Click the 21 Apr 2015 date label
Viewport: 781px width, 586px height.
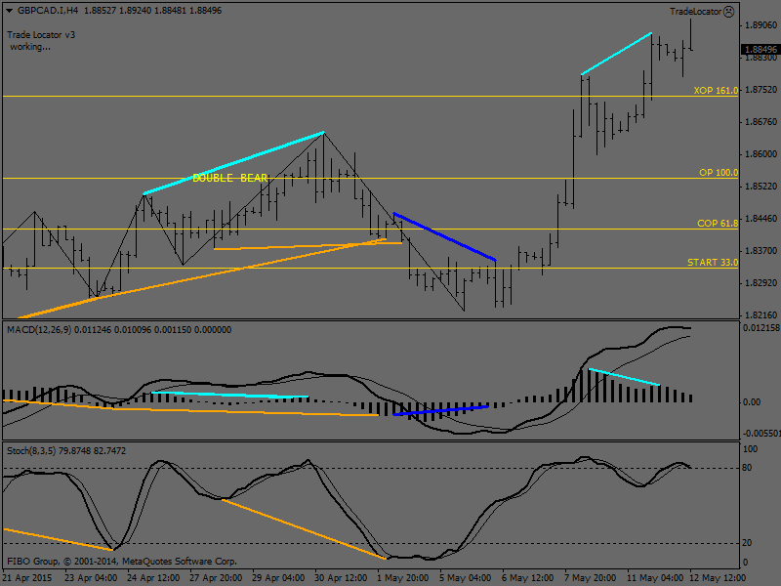(x=27, y=577)
